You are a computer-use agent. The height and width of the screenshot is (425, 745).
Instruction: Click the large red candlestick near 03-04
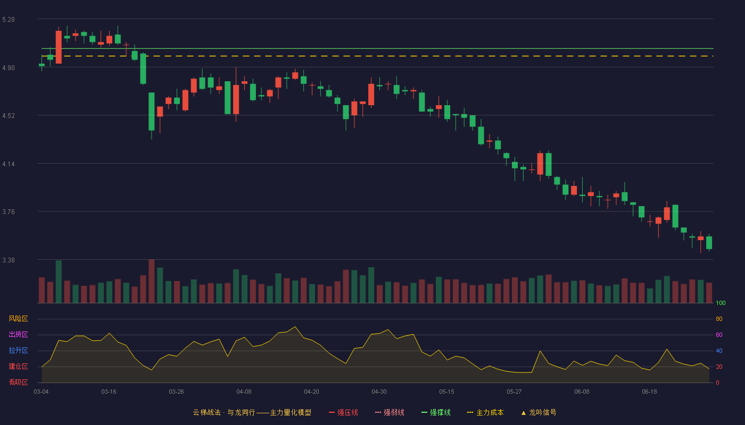click(59, 47)
